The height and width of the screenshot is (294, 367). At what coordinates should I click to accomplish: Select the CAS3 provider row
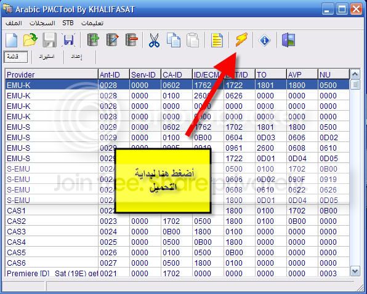click(x=177, y=232)
